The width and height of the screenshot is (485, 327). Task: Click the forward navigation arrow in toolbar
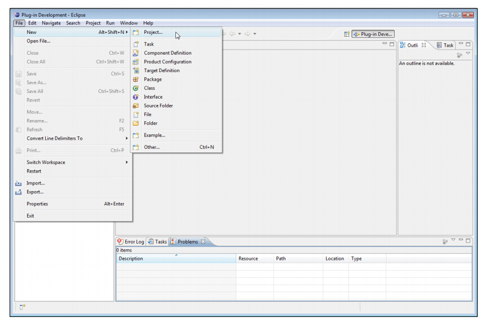(x=248, y=34)
